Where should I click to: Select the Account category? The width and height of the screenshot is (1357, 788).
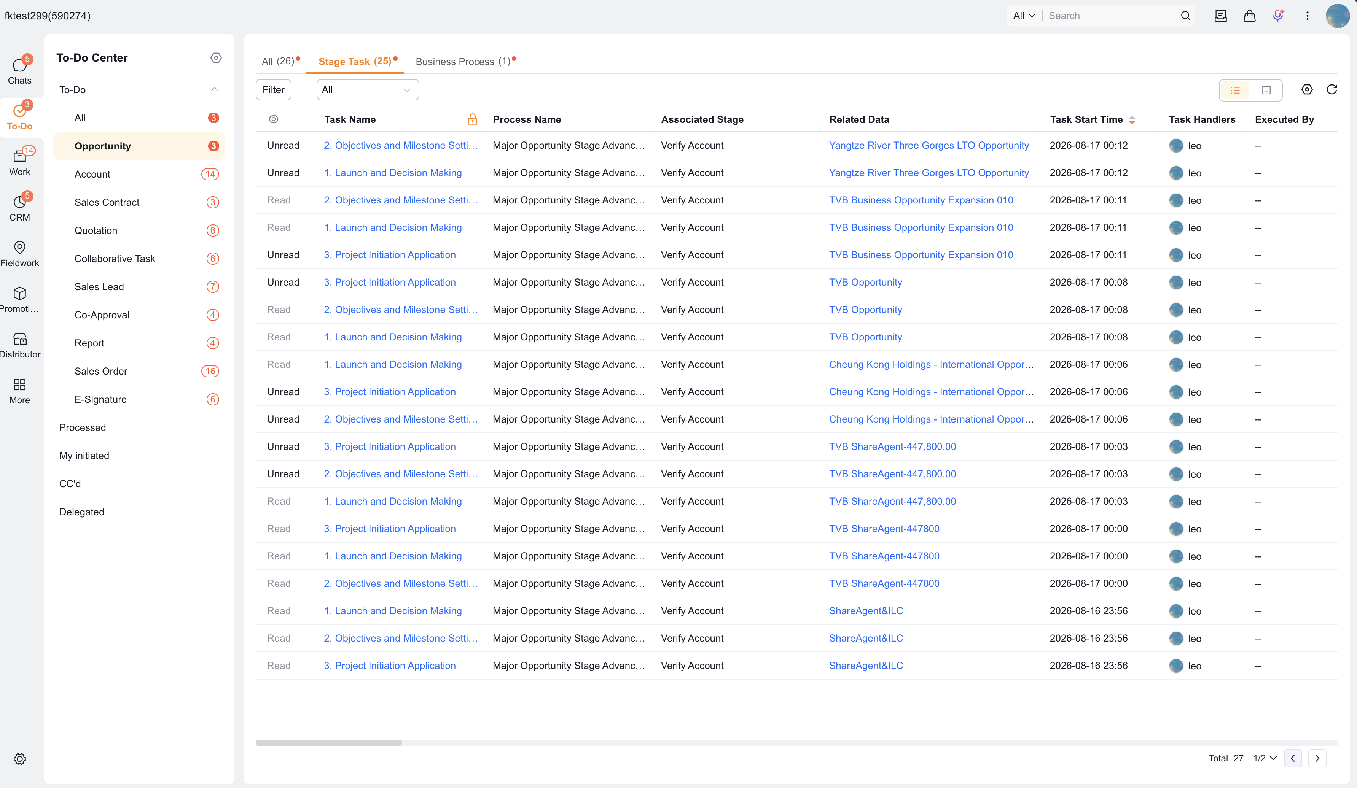140,174
